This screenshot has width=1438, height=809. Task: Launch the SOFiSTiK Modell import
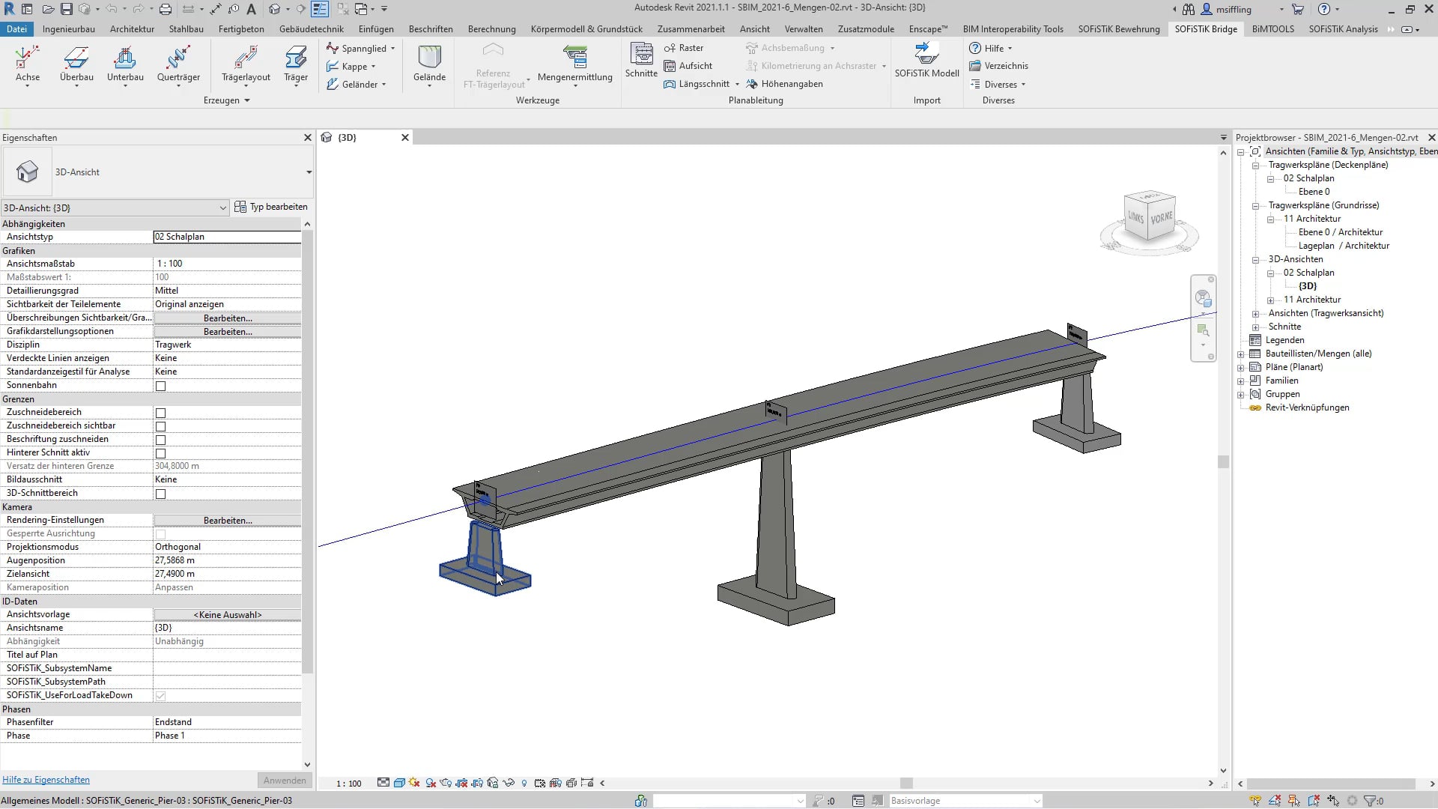(926, 60)
